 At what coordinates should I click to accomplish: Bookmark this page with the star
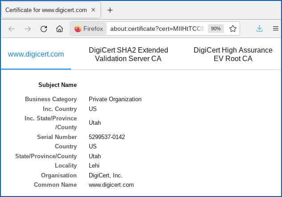coord(232,29)
